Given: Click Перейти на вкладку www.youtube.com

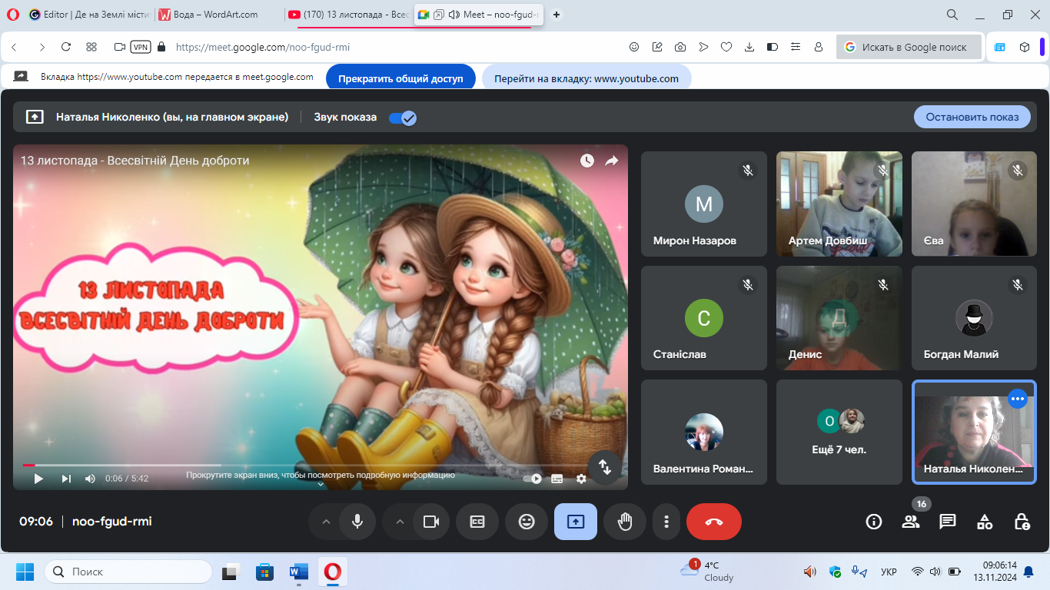Looking at the screenshot, I should pos(586,78).
